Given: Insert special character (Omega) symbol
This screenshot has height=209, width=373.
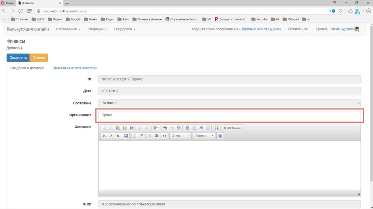Looking at the screenshot, I should coord(208,128).
